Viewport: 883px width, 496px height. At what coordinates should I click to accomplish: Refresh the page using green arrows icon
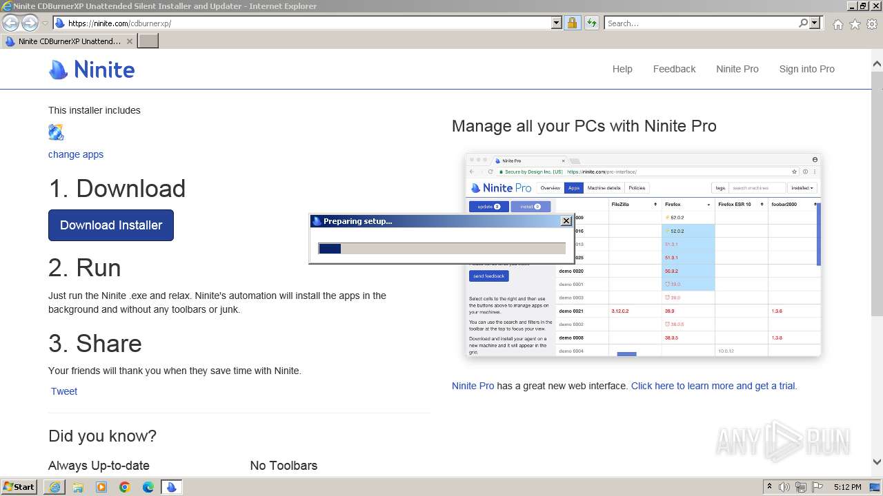(591, 23)
